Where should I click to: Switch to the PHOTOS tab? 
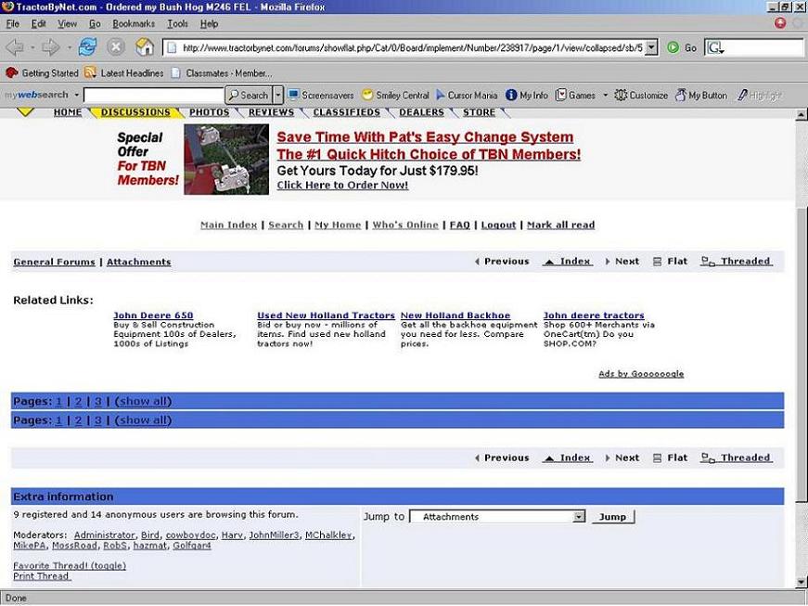pos(210,112)
